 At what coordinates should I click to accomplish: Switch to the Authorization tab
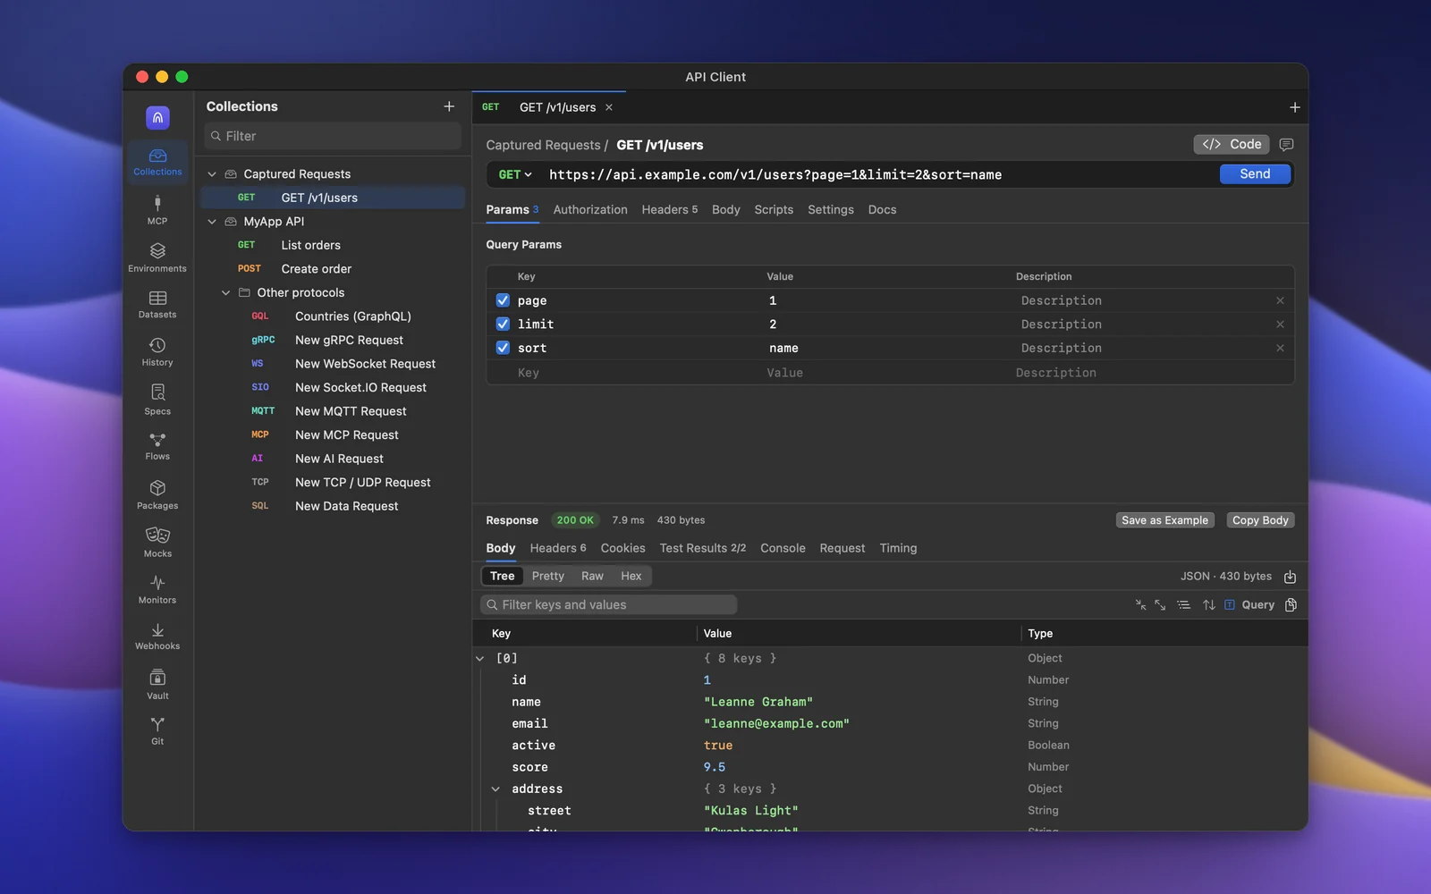tap(590, 210)
